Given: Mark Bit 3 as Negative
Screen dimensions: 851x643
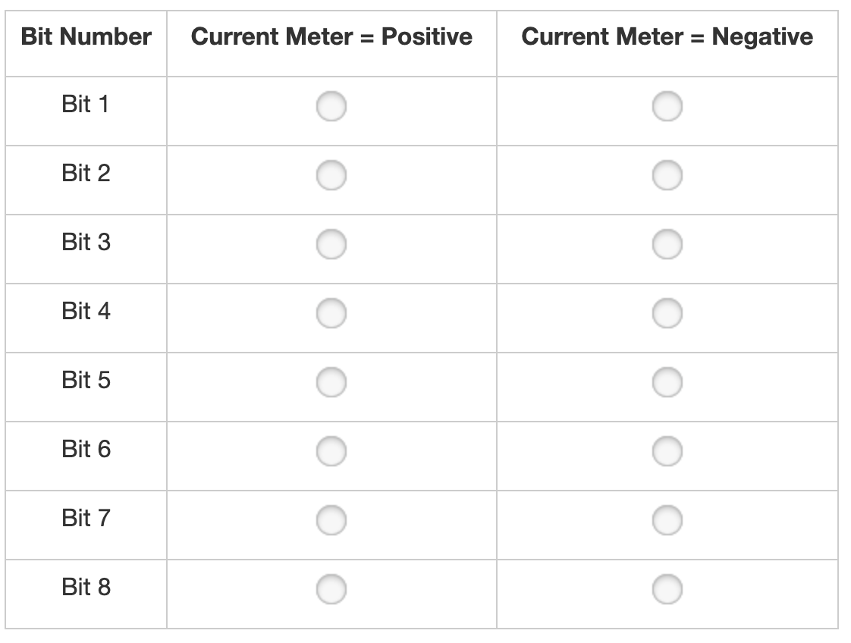Looking at the screenshot, I should (x=667, y=245).
